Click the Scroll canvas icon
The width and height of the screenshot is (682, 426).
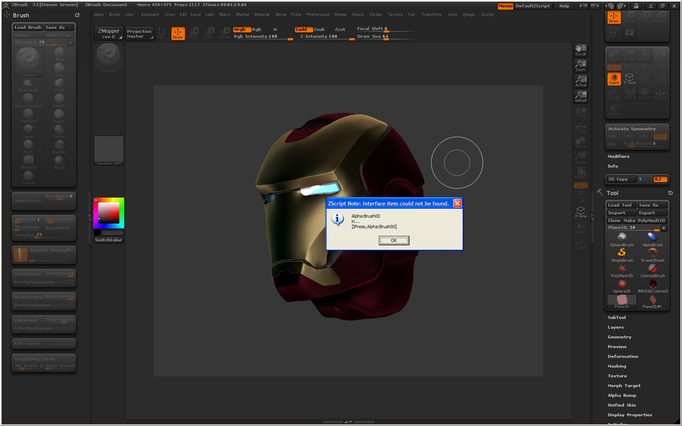(581, 50)
